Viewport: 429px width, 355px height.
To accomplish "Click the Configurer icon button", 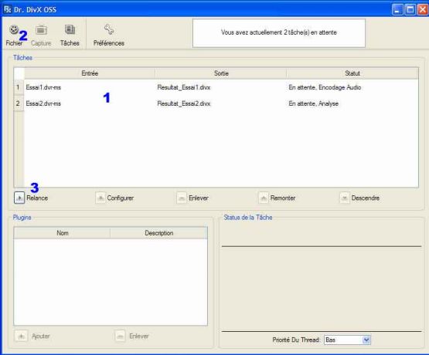I will tap(100, 198).
